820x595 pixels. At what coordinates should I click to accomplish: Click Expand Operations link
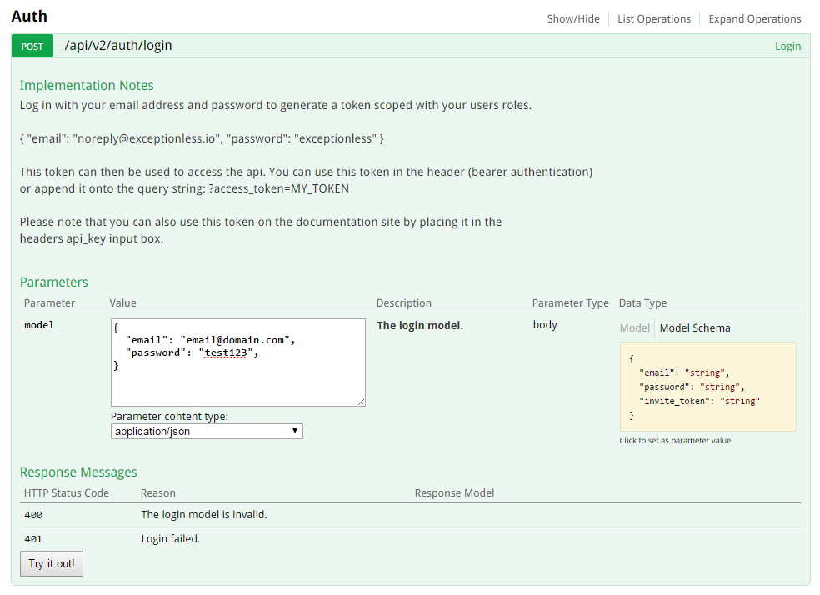[755, 19]
